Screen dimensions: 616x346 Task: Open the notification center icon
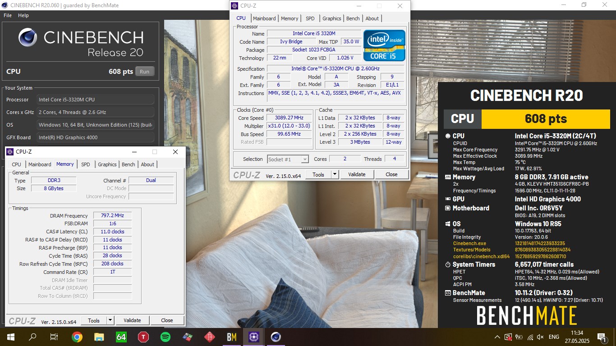click(601, 337)
